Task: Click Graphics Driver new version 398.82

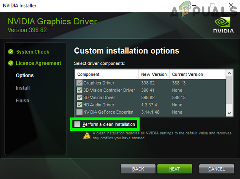Action: [148, 83]
